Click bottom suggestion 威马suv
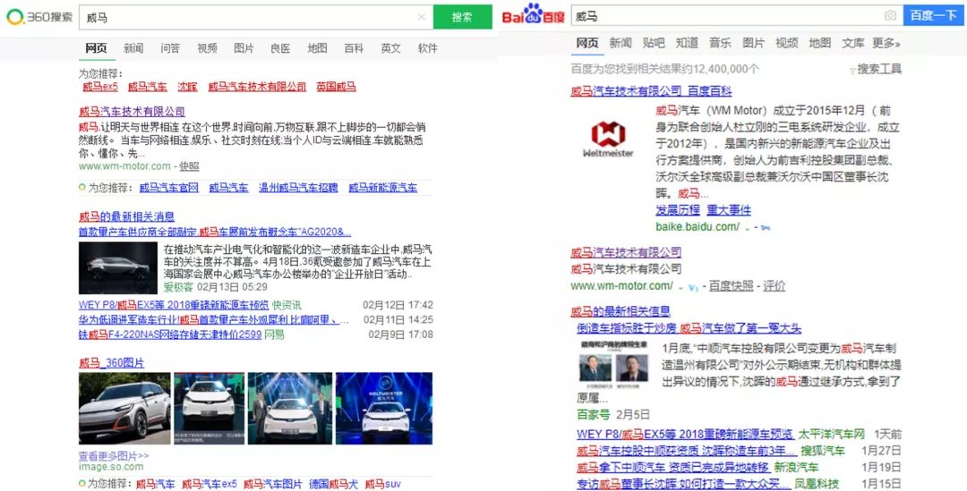This screenshot has height=491, width=967. (x=383, y=484)
